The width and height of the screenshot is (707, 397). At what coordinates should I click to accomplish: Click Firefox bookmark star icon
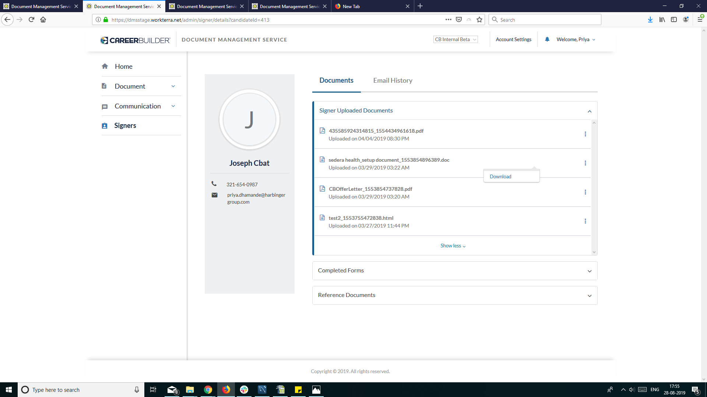pos(479,20)
